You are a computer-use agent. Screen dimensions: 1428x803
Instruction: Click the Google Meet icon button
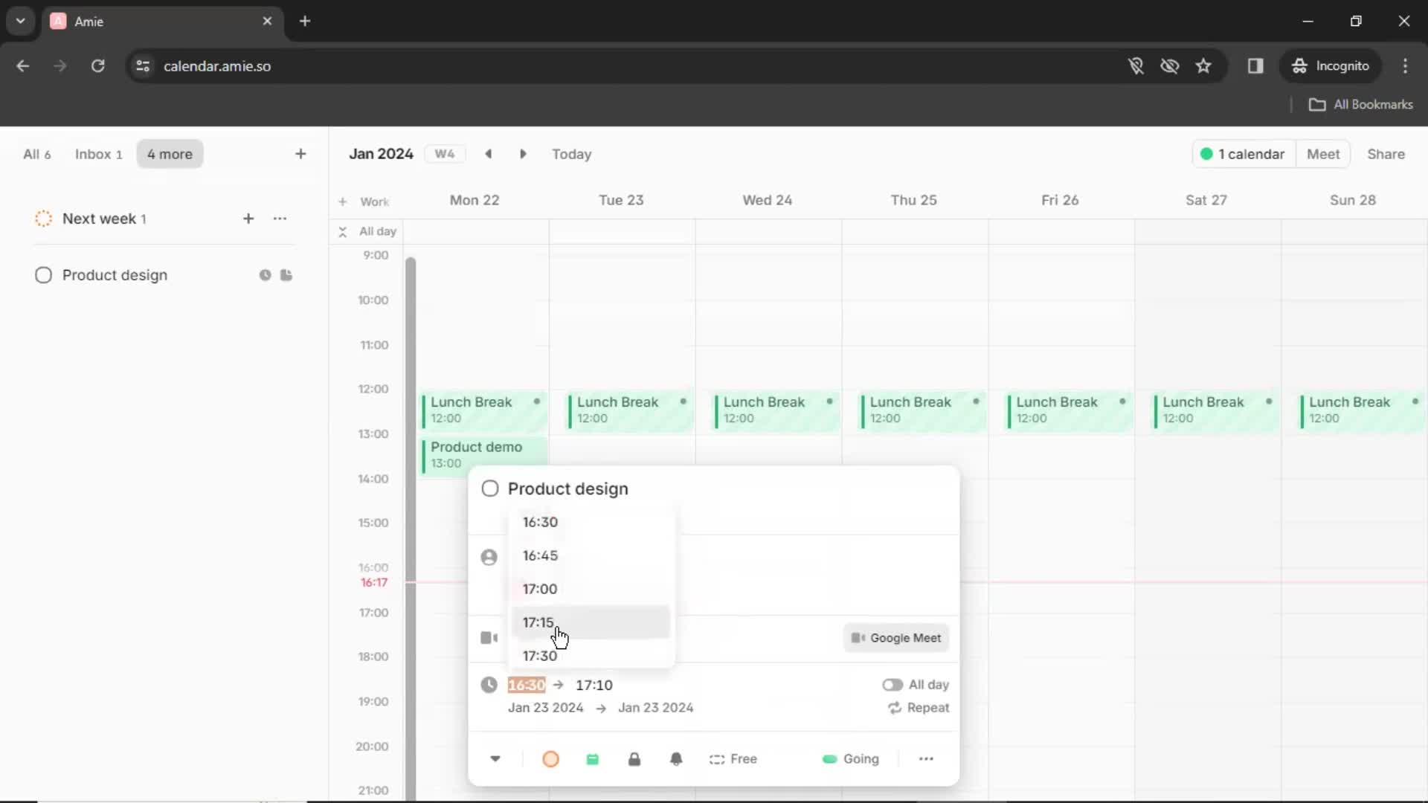coord(895,636)
